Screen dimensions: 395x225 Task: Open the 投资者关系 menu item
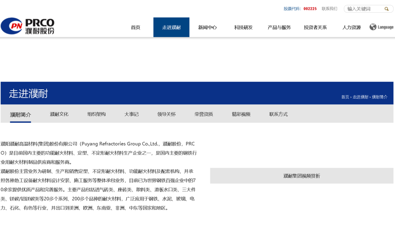[x=315, y=27]
